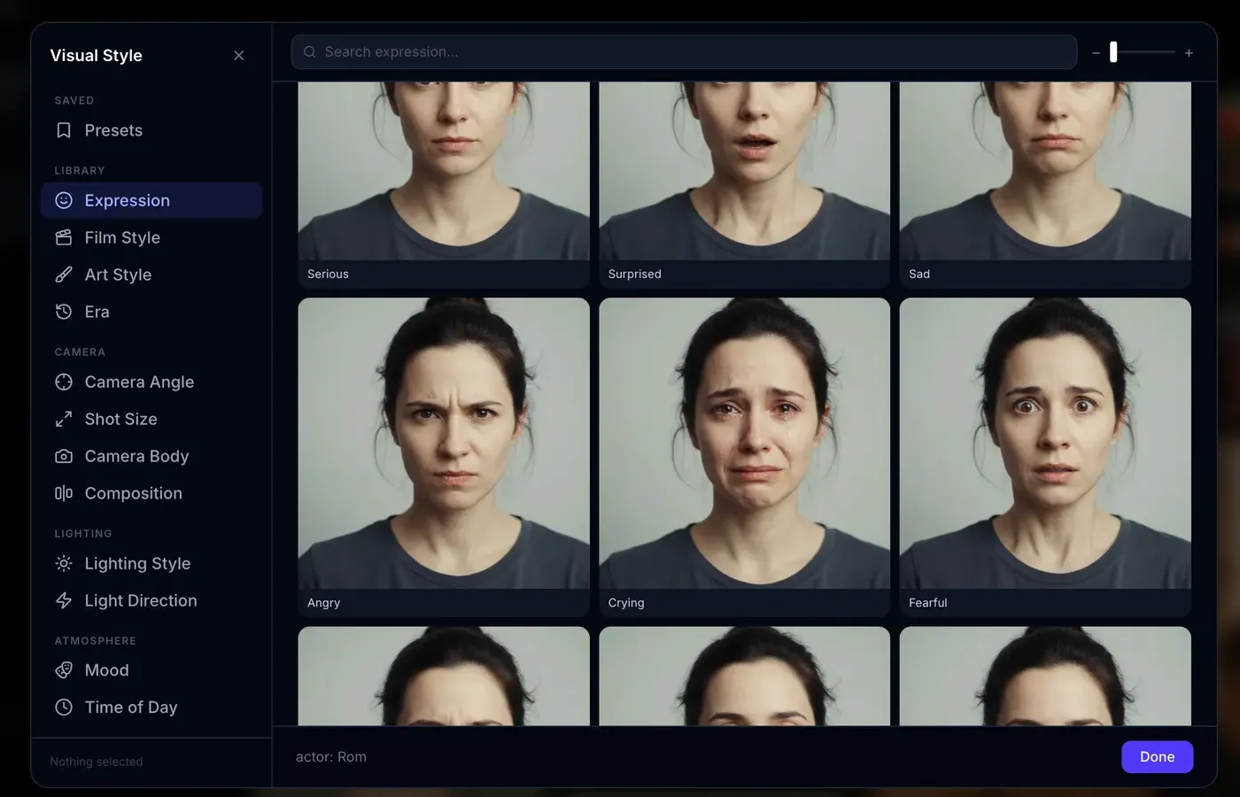
Task: Open Composition using the layout icon
Action: pyautogui.click(x=63, y=493)
